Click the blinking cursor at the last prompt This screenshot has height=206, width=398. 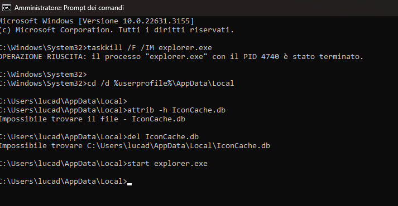click(130, 184)
